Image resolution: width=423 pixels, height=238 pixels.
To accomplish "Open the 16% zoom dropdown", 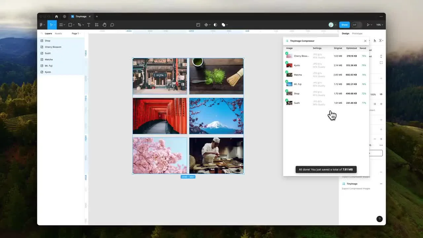I will click(379, 25).
